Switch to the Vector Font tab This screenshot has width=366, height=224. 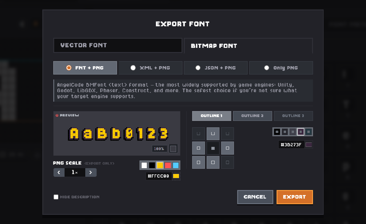pyautogui.click(x=118, y=45)
